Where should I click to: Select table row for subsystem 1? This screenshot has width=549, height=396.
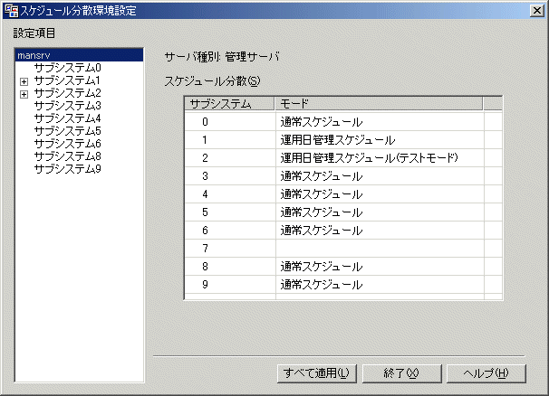343,140
